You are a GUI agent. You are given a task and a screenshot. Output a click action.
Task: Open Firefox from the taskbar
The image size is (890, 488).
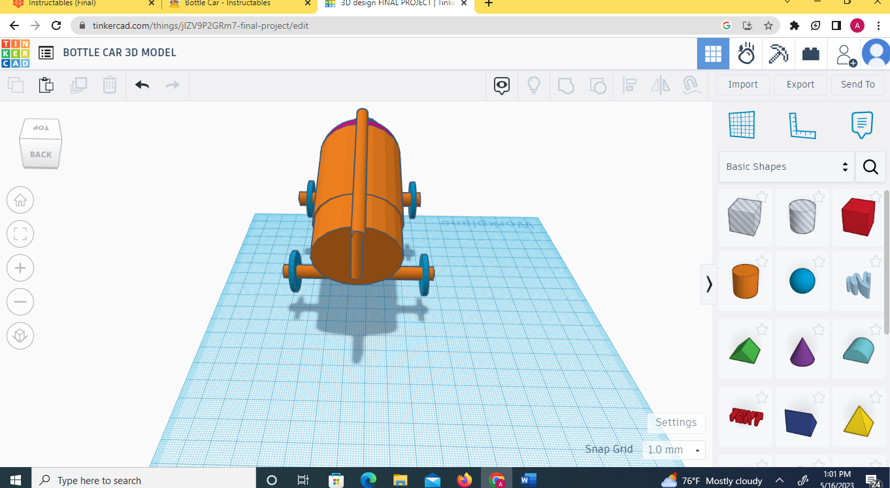(465, 481)
